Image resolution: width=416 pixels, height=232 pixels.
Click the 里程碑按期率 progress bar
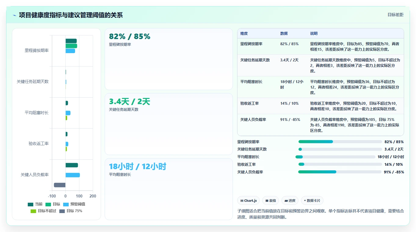[340, 142]
